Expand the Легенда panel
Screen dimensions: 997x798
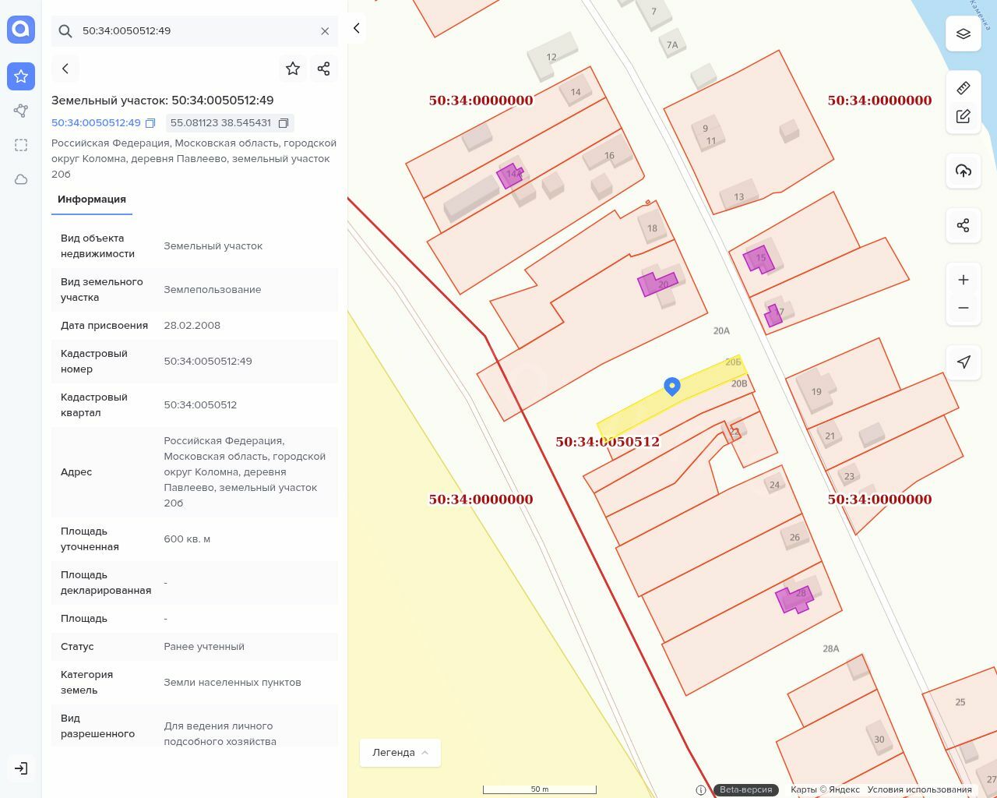pos(400,753)
